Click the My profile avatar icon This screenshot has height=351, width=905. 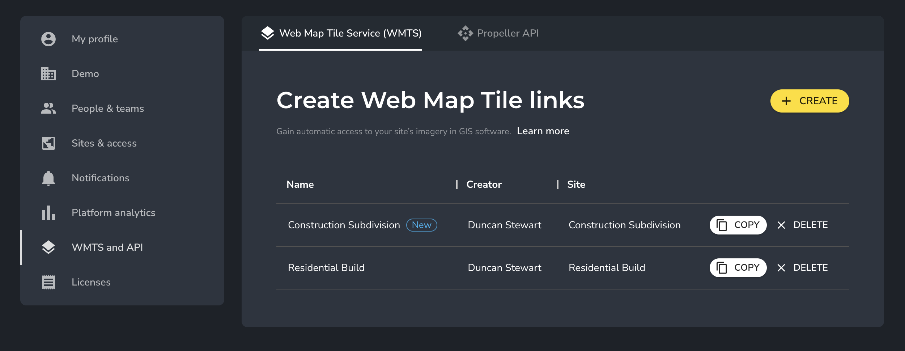pos(48,39)
